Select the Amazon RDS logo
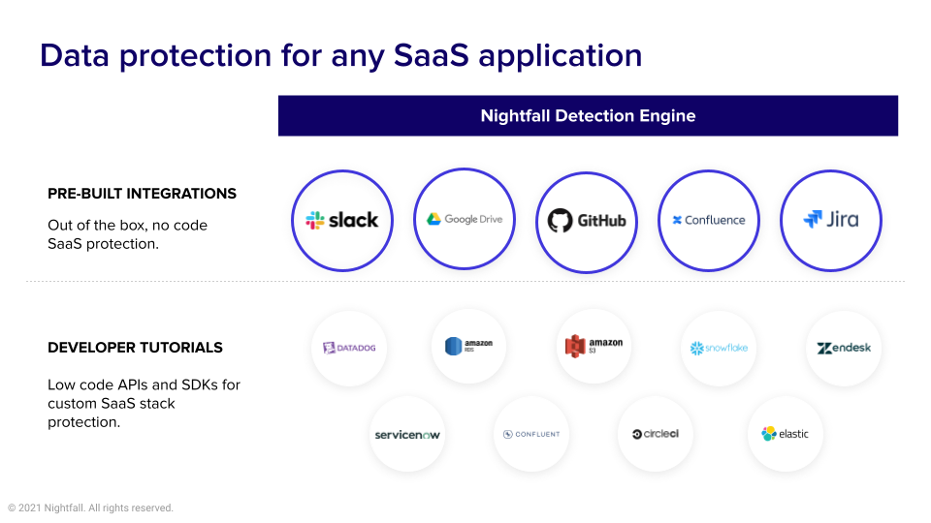 [x=469, y=346]
